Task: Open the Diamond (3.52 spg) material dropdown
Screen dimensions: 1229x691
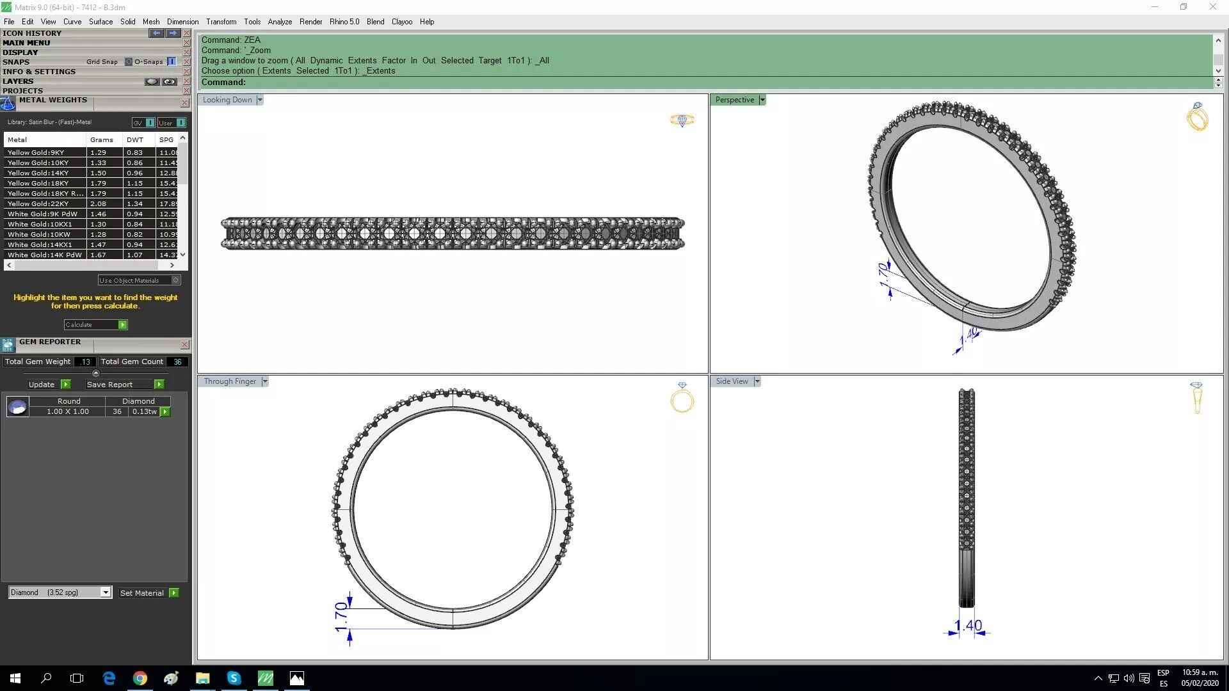Action: [x=106, y=592]
